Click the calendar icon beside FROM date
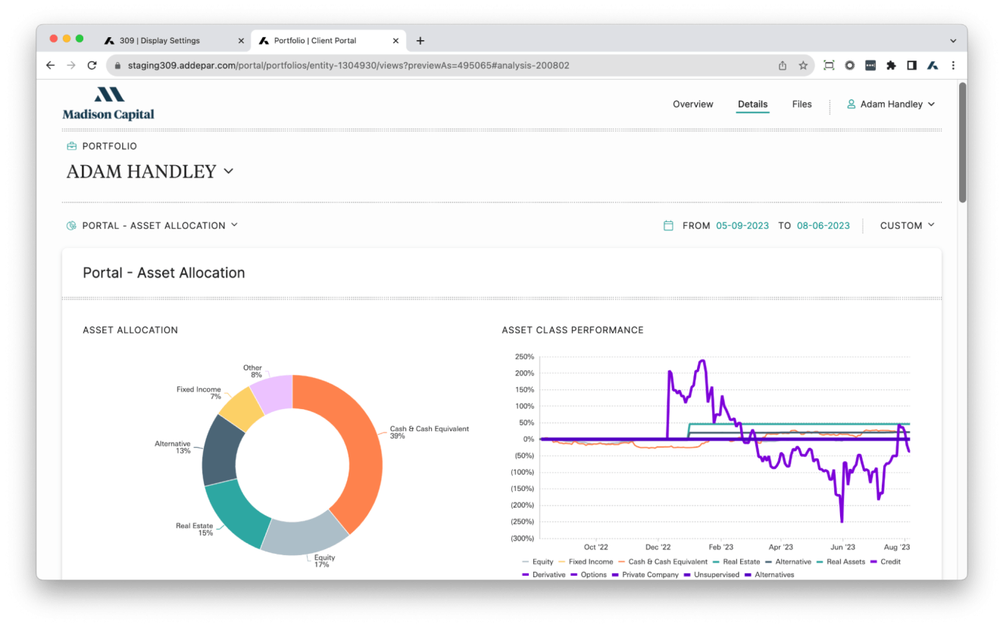 click(668, 226)
